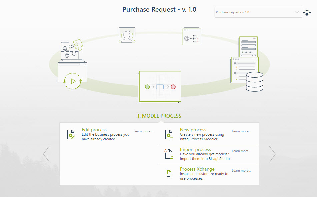
Task: Go to previous wizard step arrow
Action: (46, 154)
